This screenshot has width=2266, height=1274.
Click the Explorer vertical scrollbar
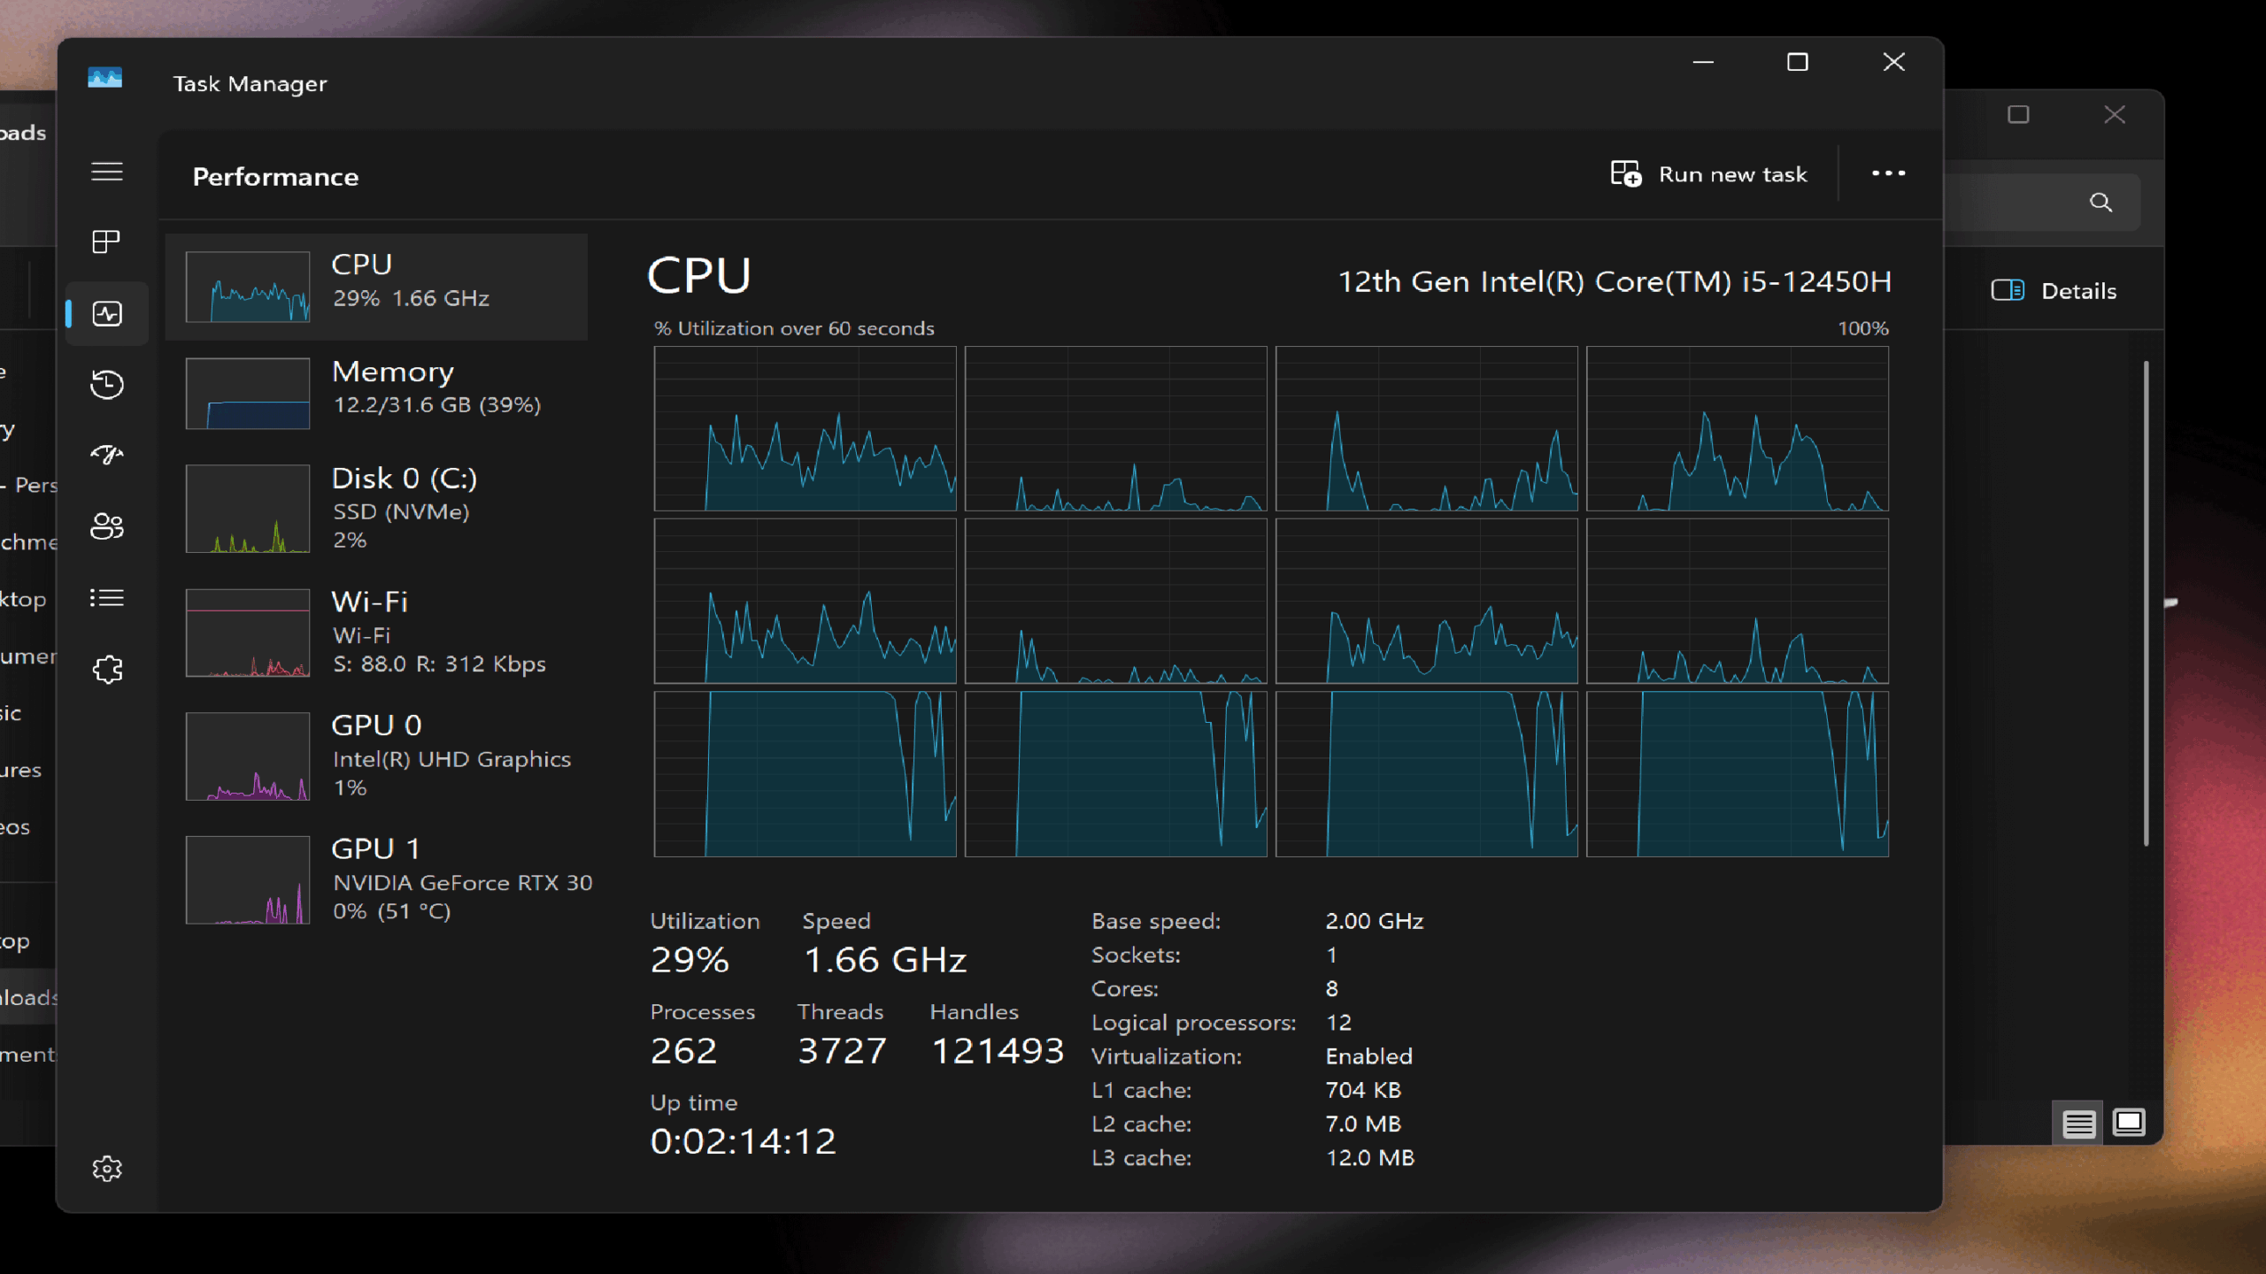[x=2146, y=602]
